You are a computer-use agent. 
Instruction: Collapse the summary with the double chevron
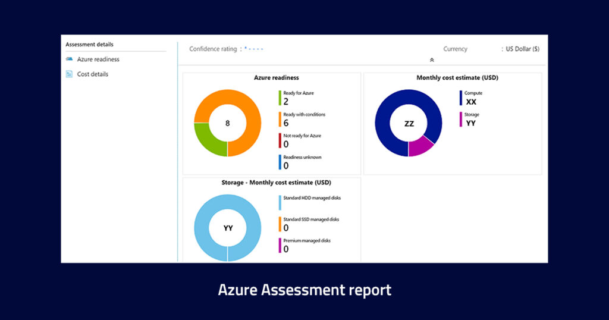tap(432, 60)
